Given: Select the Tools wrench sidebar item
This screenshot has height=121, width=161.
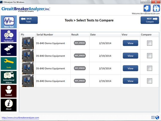Looking at the screenshot, I should pos(9,64).
